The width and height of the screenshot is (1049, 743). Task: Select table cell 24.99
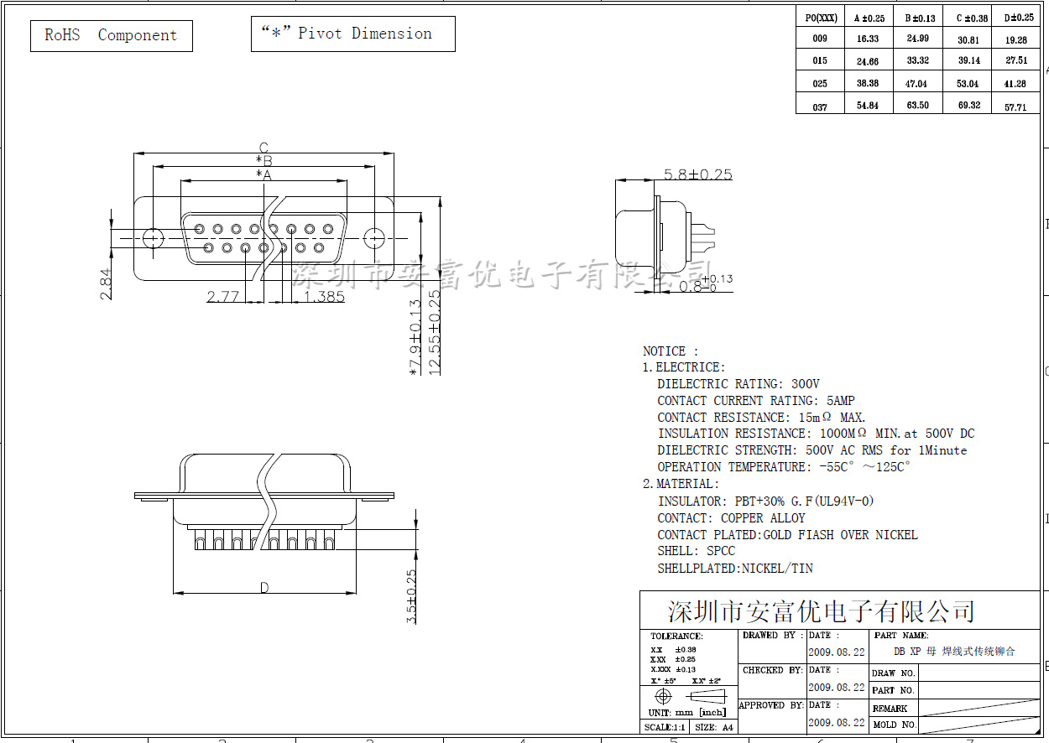918,39
